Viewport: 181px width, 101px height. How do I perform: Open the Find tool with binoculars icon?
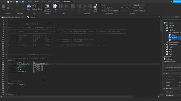pos(29,7)
